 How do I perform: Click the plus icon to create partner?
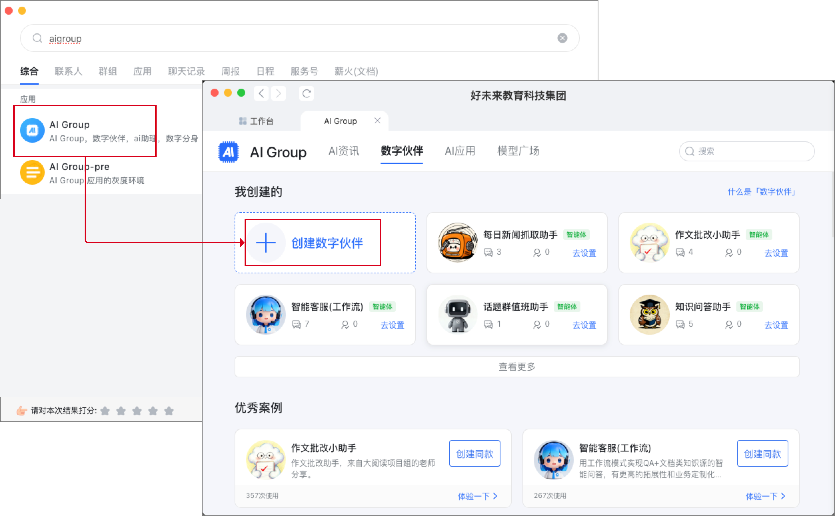click(265, 243)
